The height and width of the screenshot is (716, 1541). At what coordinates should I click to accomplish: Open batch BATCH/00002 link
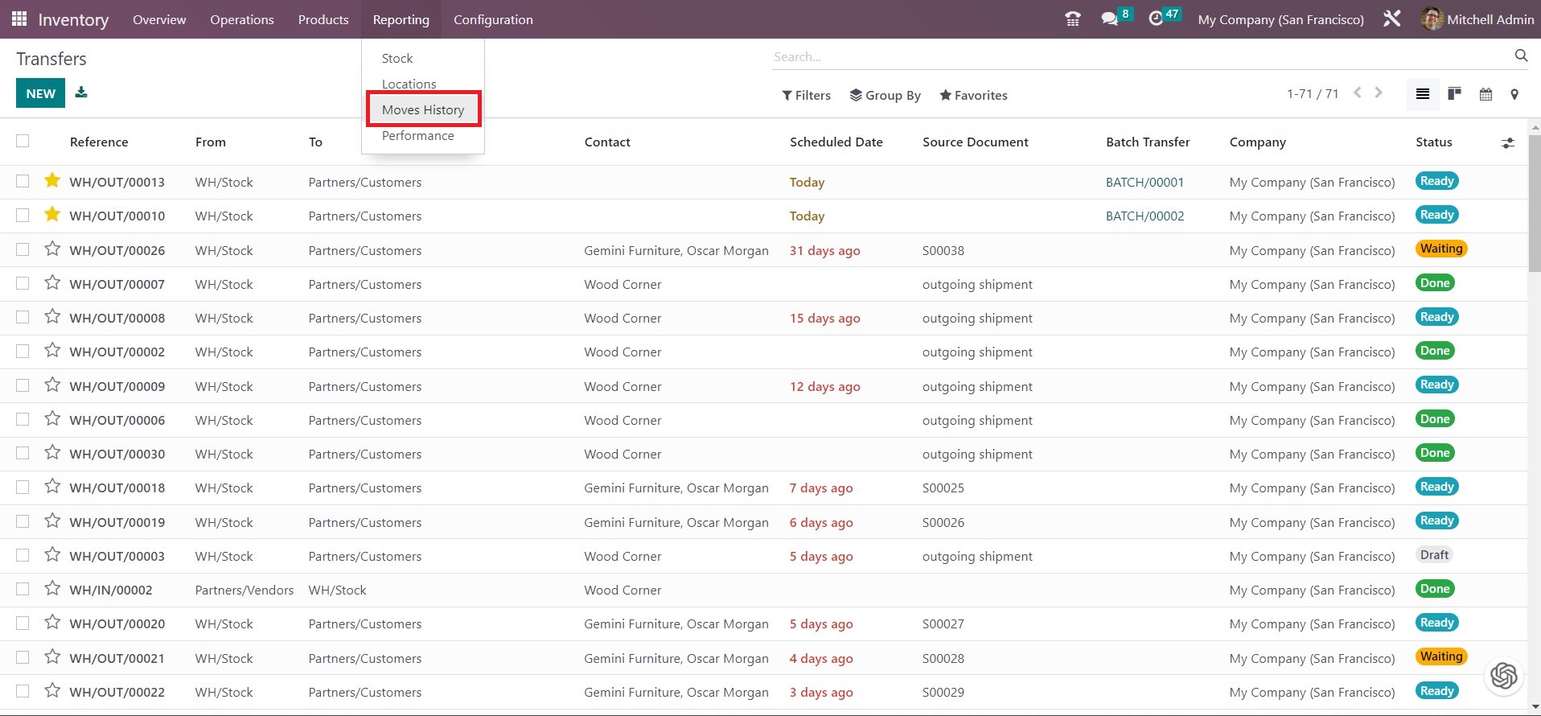click(x=1144, y=216)
